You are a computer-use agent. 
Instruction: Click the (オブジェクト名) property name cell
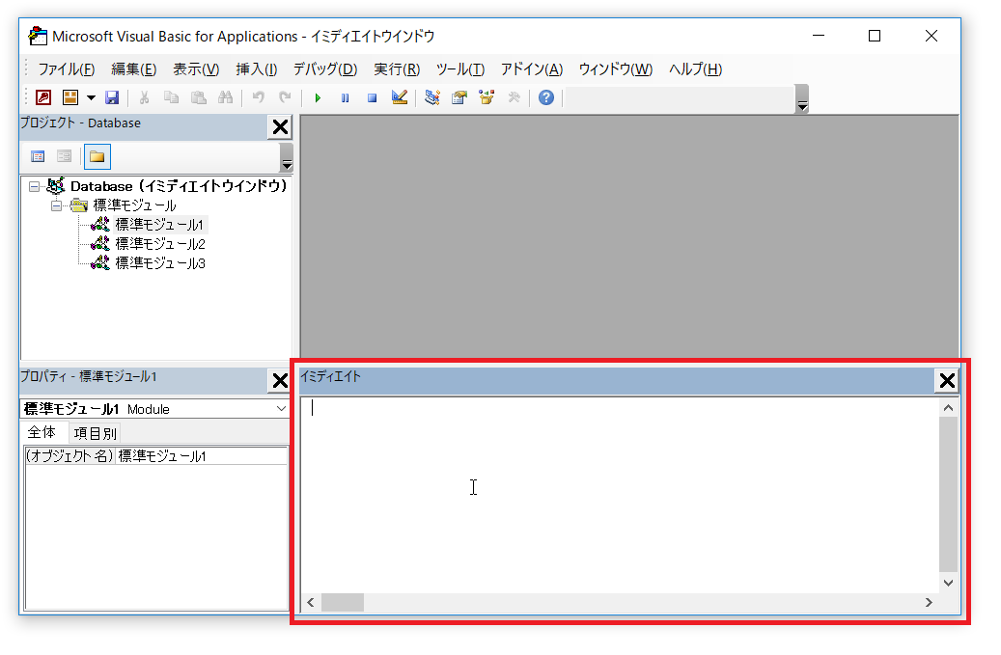tap(70, 456)
